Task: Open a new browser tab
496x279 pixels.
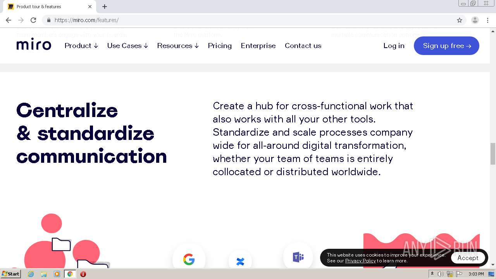Action: 105,7
